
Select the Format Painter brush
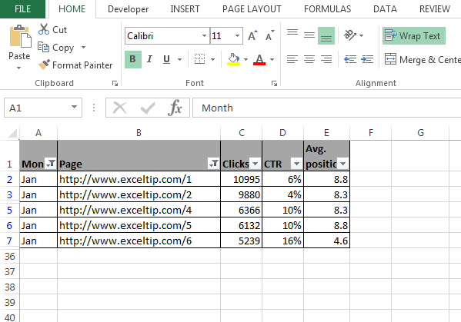point(44,65)
